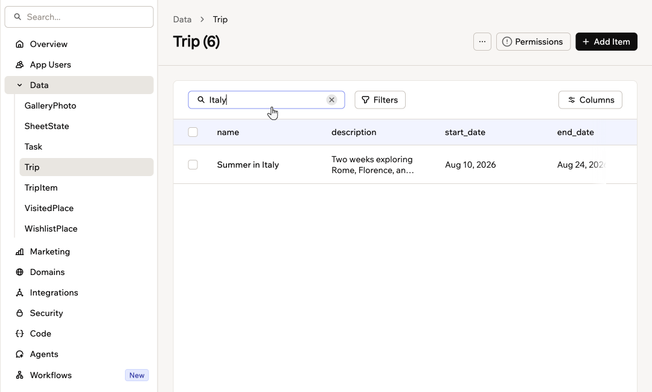652x392 pixels.
Task: Click the Agents icon
Action: (19, 354)
